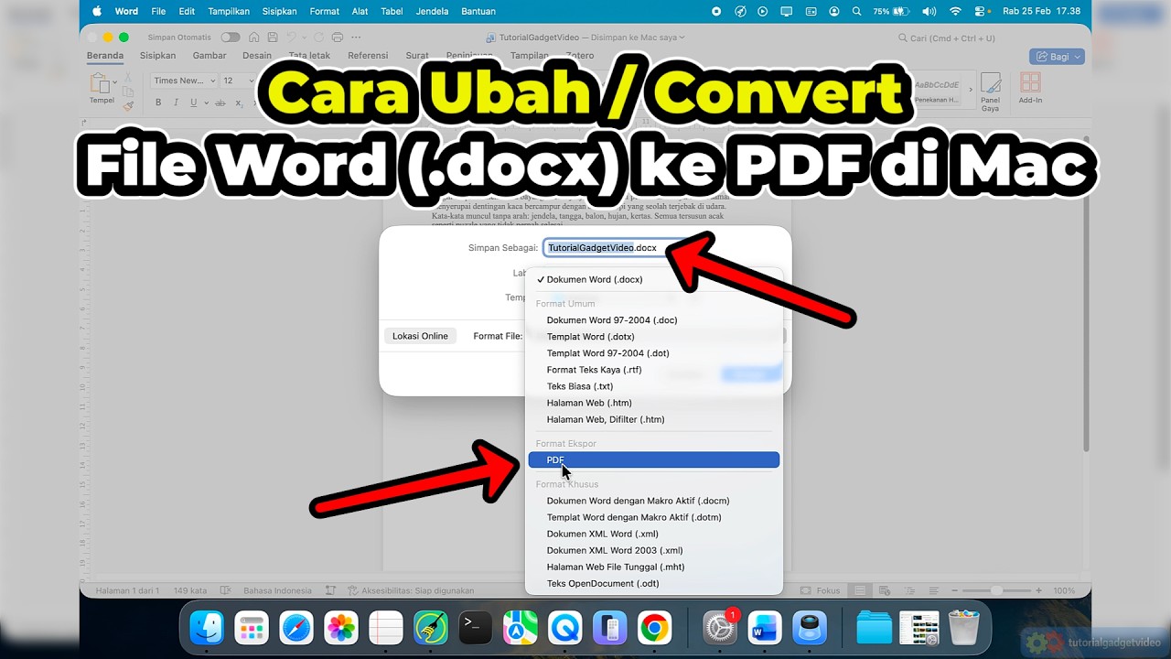Click Microsoft Word icon in Dock
Image resolution: width=1171 pixels, height=659 pixels.
765,628
